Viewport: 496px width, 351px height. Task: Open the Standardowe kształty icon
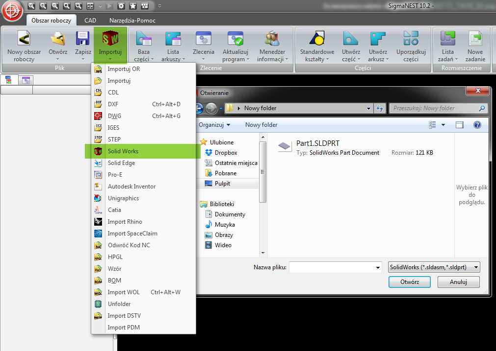[x=317, y=39]
